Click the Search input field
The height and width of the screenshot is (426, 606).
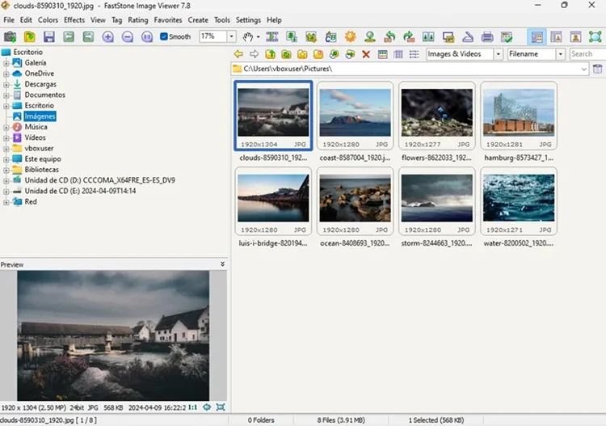[x=588, y=54]
